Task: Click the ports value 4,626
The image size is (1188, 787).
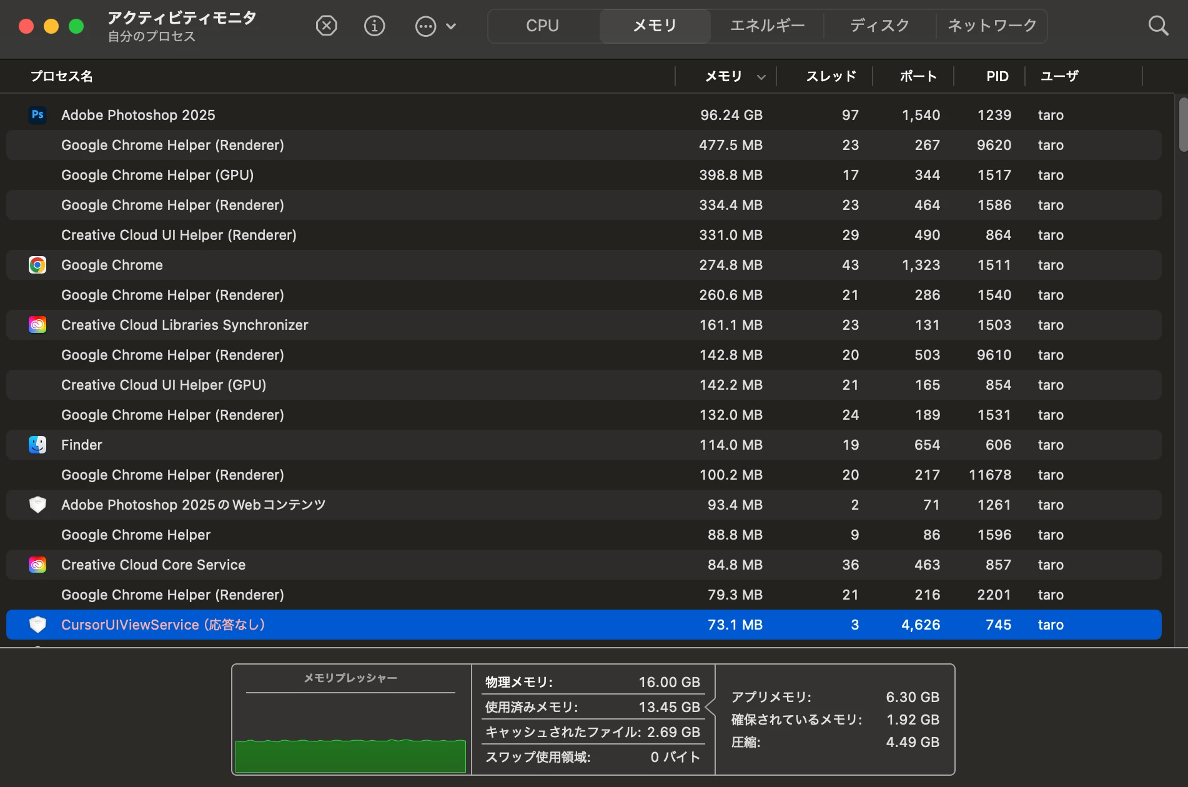Action: tap(921, 625)
